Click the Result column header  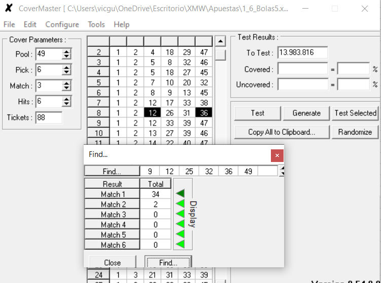(112, 184)
